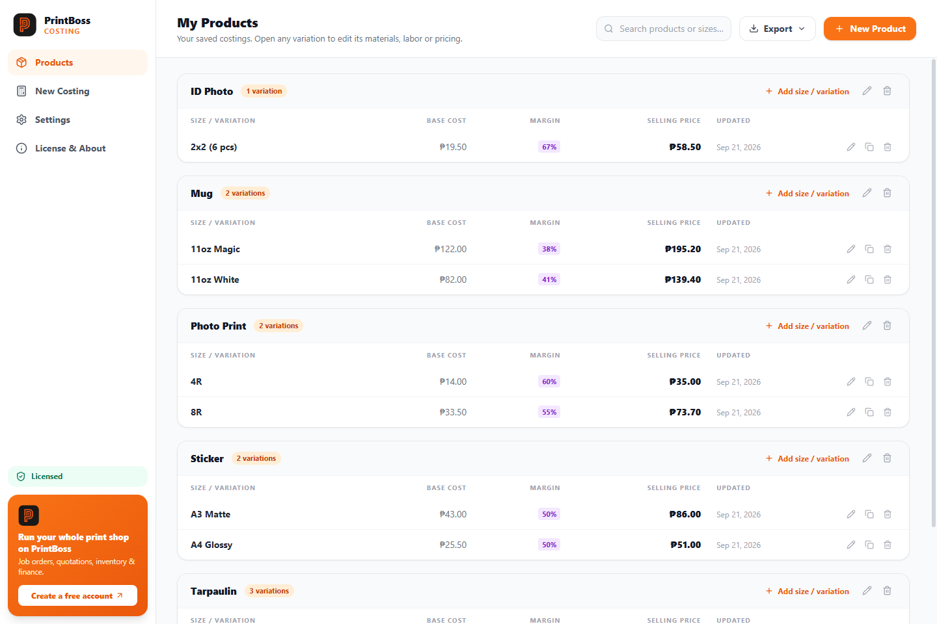Delete the Sticker product
The width and height of the screenshot is (937, 624).
click(x=887, y=458)
